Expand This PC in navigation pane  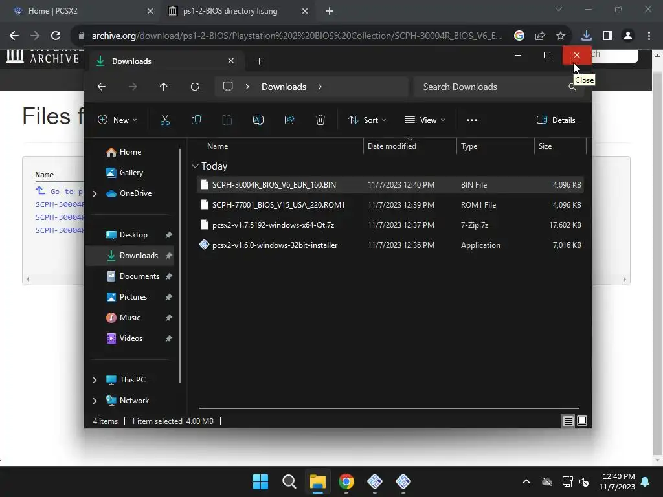point(95,380)
